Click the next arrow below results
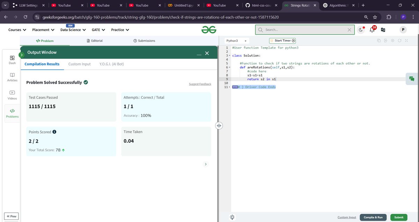The width and height of the screenshot is (419, 222). pos(206,164)
